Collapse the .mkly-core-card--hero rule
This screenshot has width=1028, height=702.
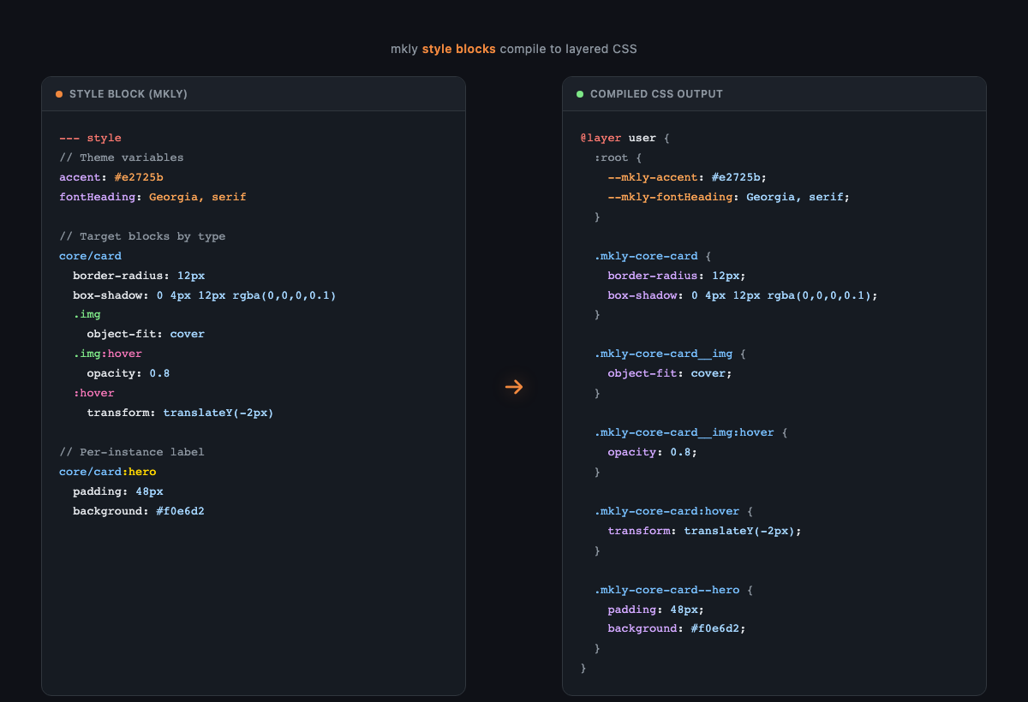pyautogui.click(x=667, y=589)
